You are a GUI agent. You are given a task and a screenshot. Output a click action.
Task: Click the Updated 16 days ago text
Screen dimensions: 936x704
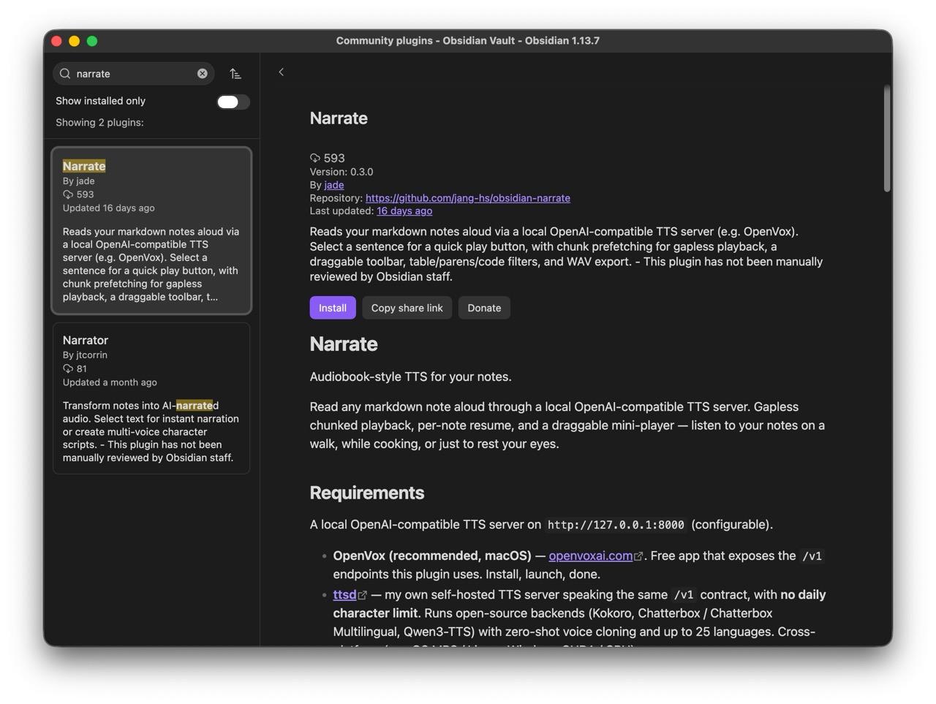[109, 208]
